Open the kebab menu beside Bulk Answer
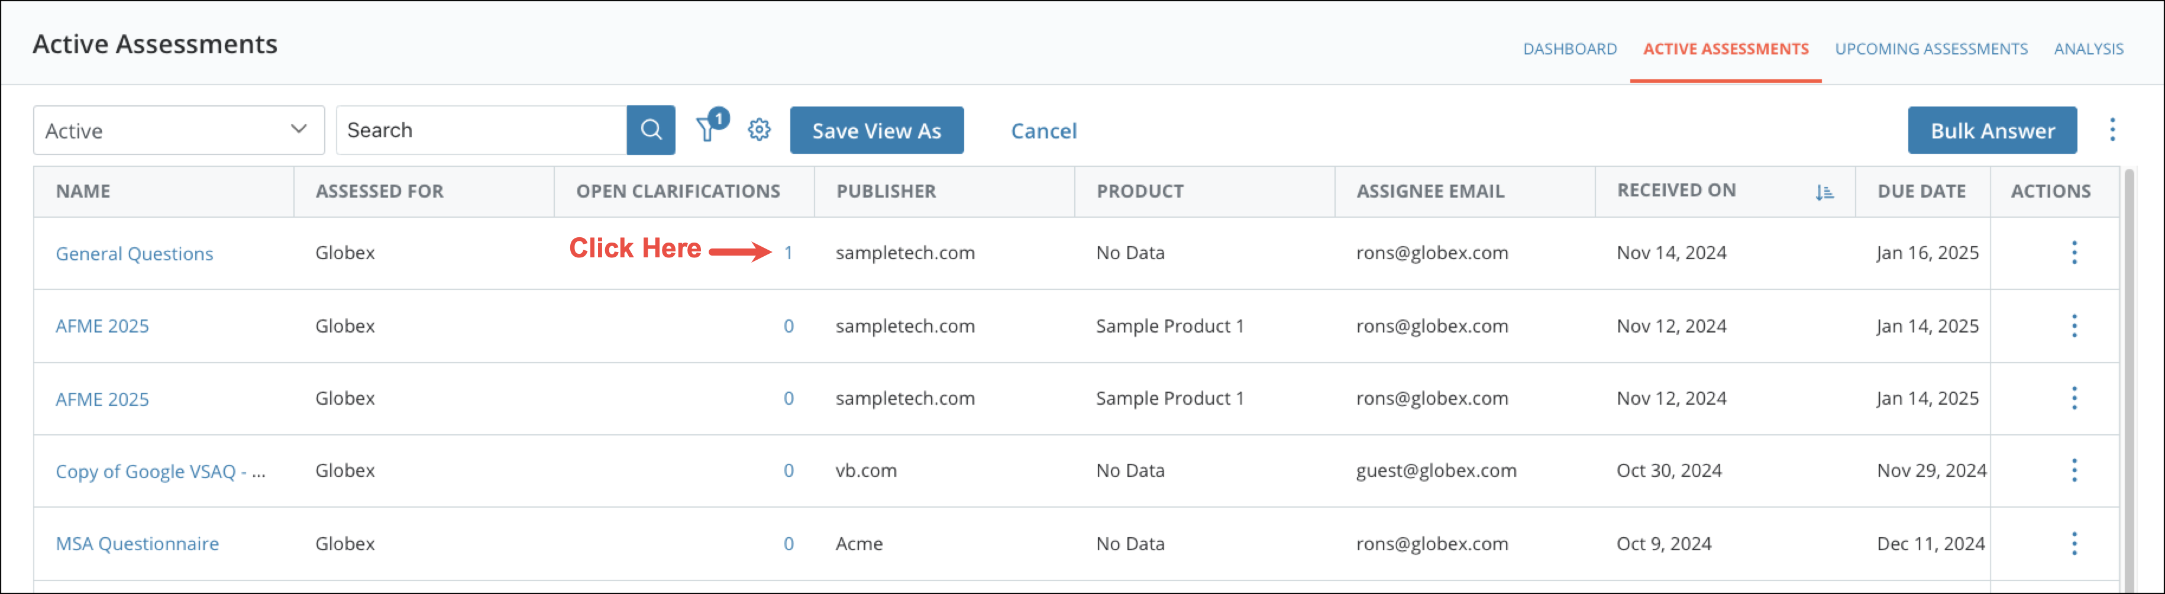 (2111, 130)
